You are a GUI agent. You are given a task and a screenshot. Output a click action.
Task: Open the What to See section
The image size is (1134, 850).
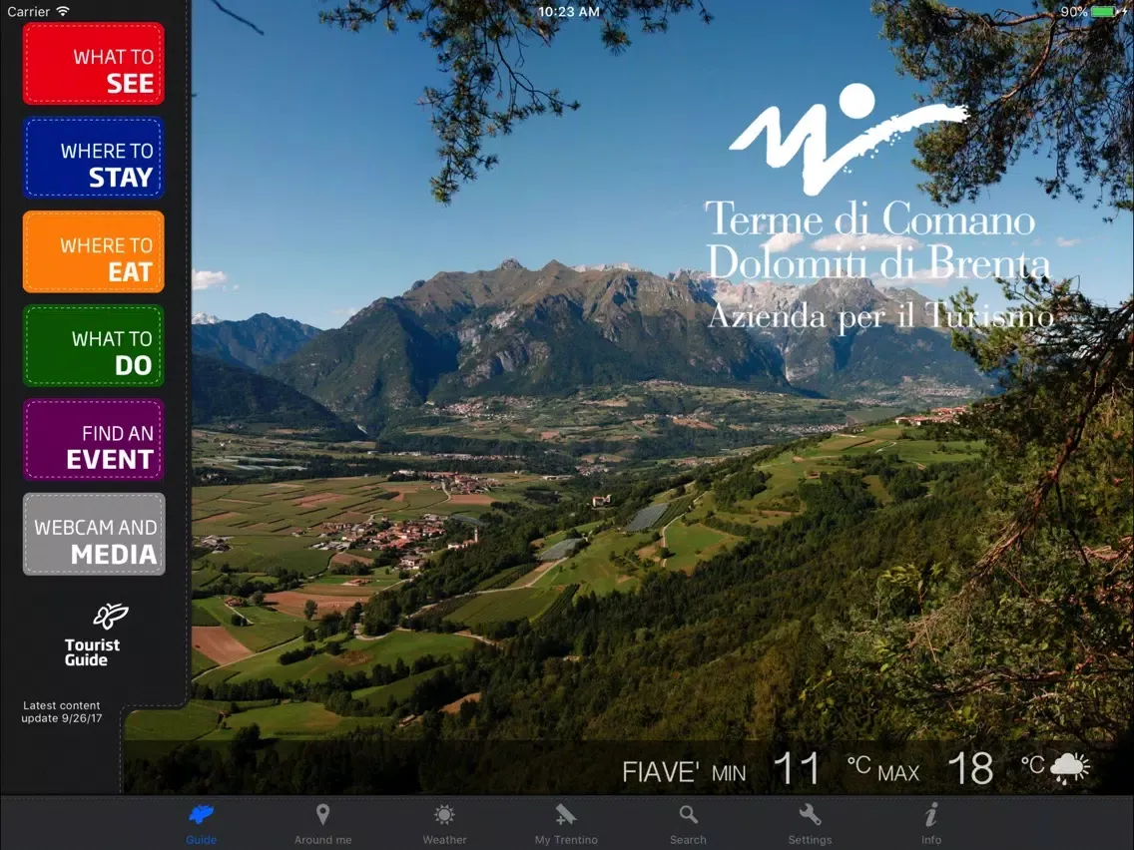(x=93, y=64)
